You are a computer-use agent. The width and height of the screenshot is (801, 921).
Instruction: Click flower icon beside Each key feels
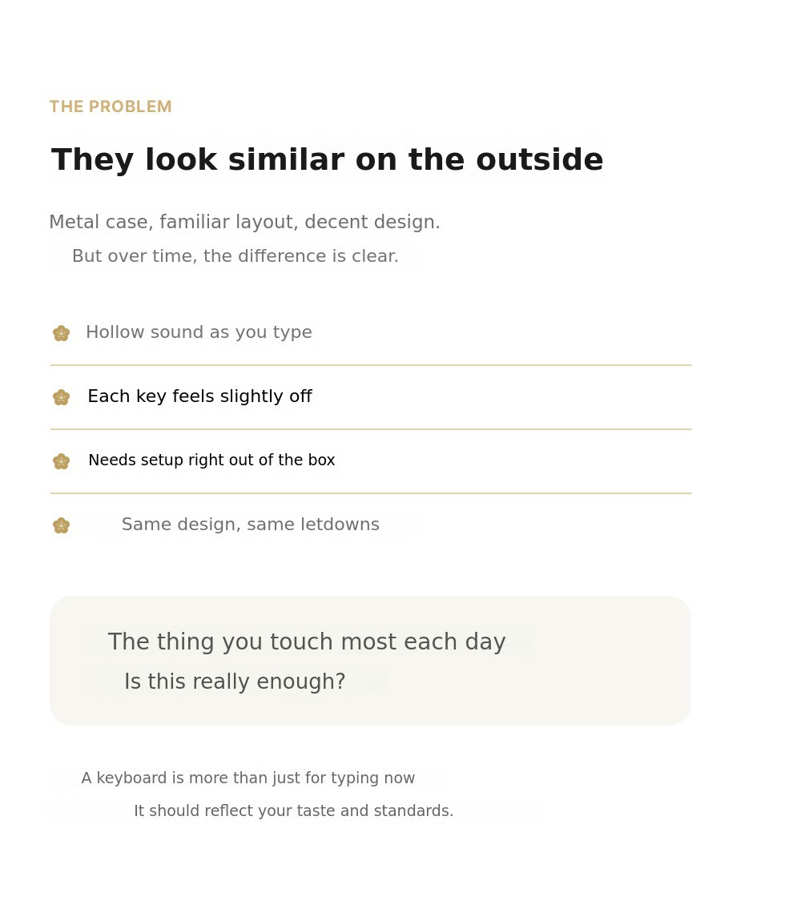(x=61, y=397)
